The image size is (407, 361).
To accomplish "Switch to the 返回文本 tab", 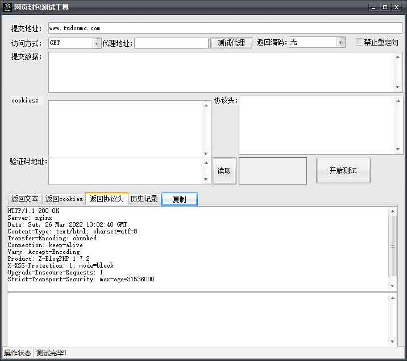I will coord(25,199).
